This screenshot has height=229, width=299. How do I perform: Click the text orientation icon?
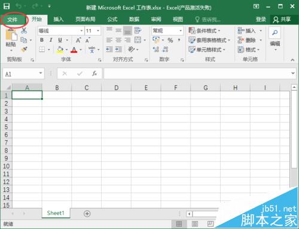(132, 49)
